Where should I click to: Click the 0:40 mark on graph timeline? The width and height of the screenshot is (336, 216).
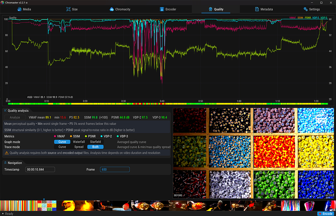[x=162, y=101]
